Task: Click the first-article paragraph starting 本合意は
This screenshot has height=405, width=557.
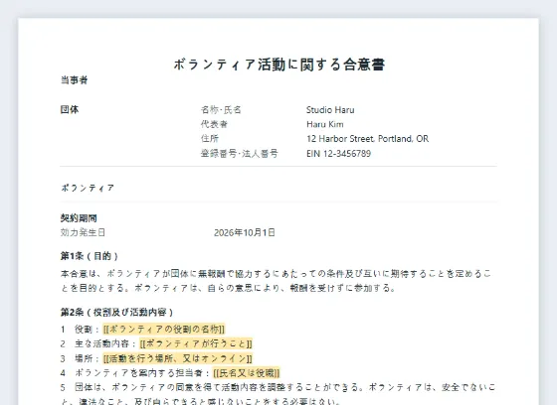Action: pyautogui.click(x=276, y=281)
